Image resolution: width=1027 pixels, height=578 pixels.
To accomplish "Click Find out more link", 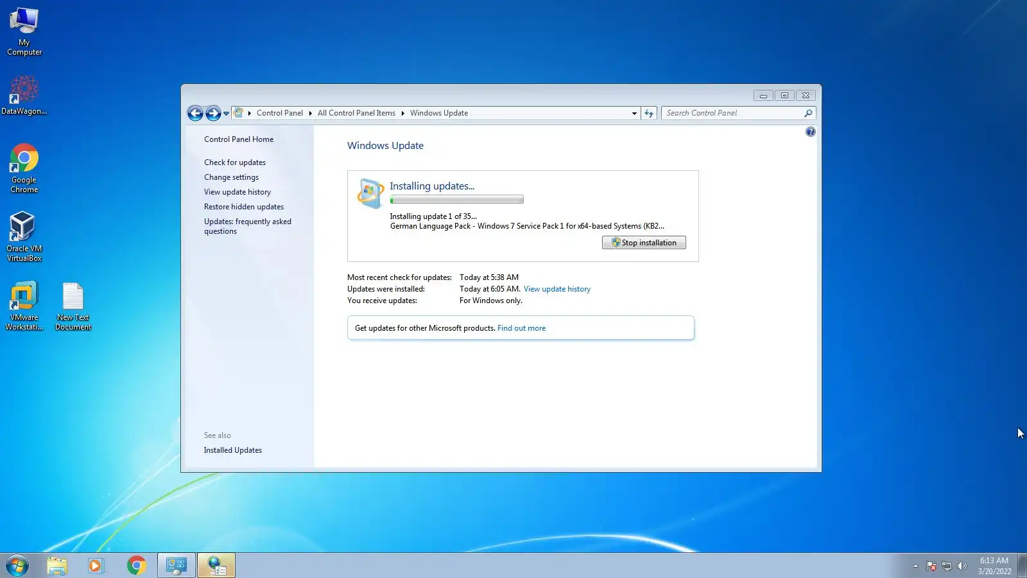I will 521,328.
